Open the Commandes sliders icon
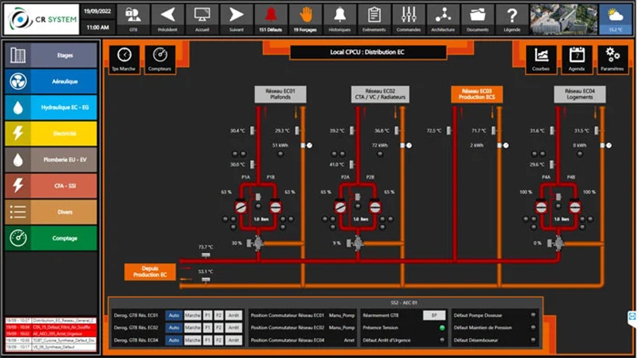 [409, 19]
